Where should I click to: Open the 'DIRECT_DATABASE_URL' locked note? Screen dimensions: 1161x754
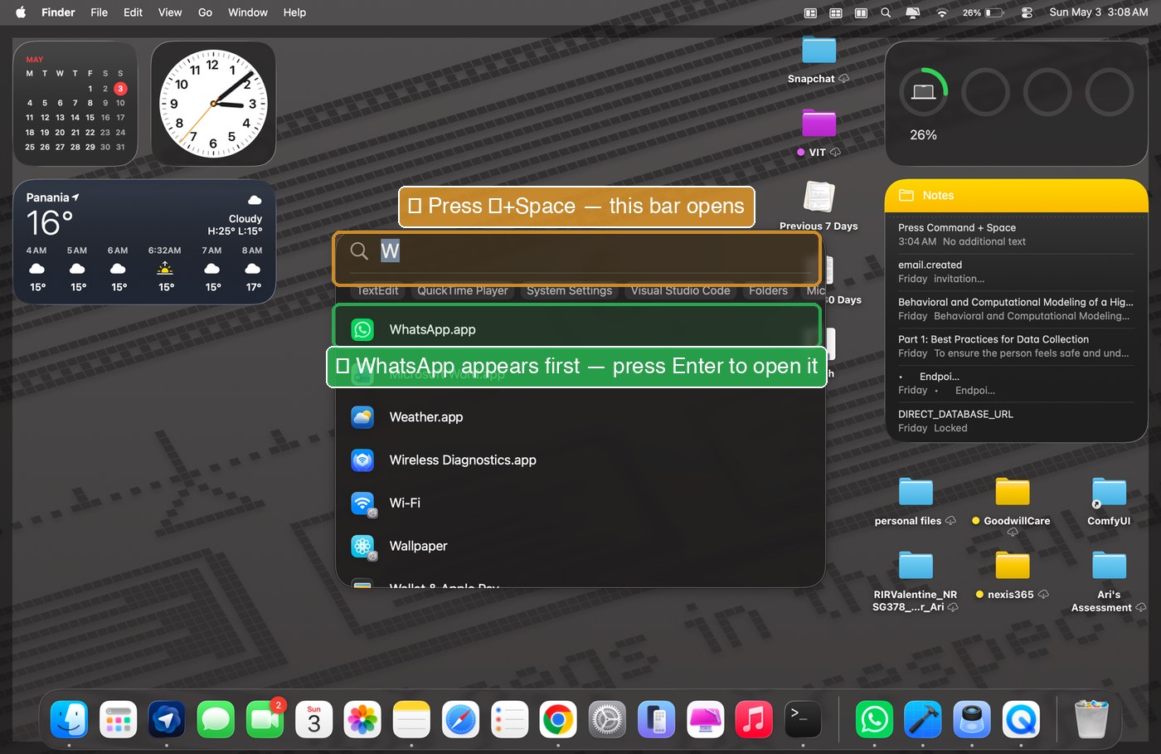(1016, 421)
